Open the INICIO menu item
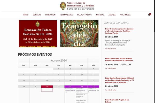The image size is (155, 103). (26, 15)
